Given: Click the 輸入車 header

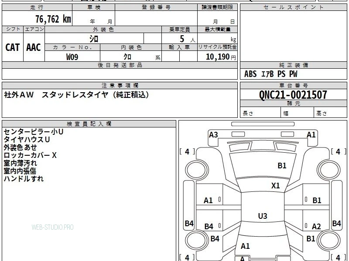Looking at the screenshot, I should click(x=179, y=47).
